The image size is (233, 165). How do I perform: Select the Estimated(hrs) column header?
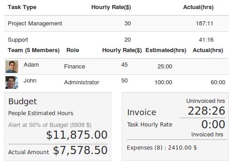pos(166,50)
